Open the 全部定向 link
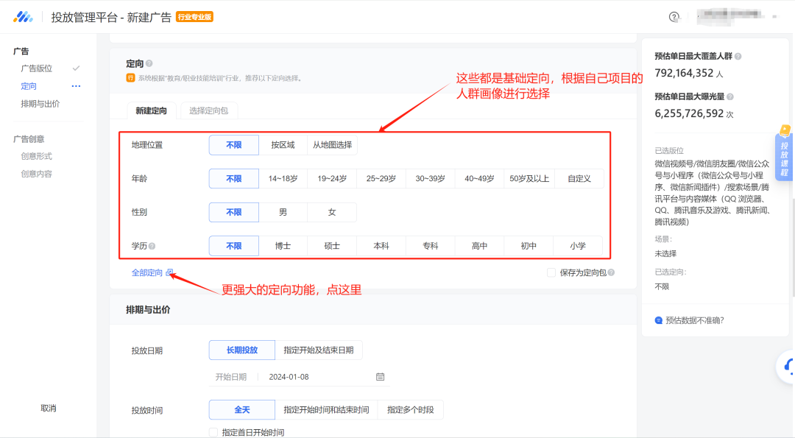Viewport: 795px width, 438px height. pyautogui.click(x=147, y=273)
